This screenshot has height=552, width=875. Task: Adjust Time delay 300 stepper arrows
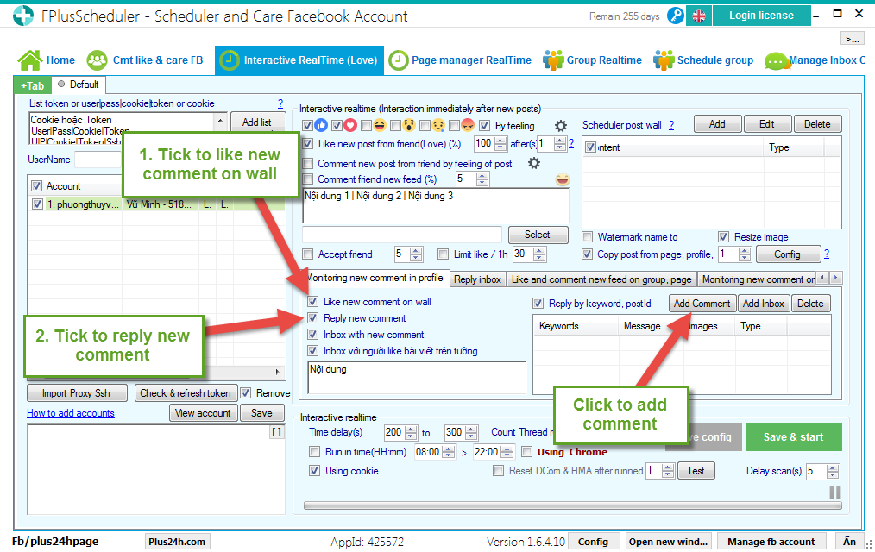(472, 432)
